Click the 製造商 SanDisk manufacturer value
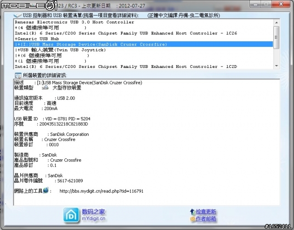This screenshot has width=294, height=230. (49, 155)
